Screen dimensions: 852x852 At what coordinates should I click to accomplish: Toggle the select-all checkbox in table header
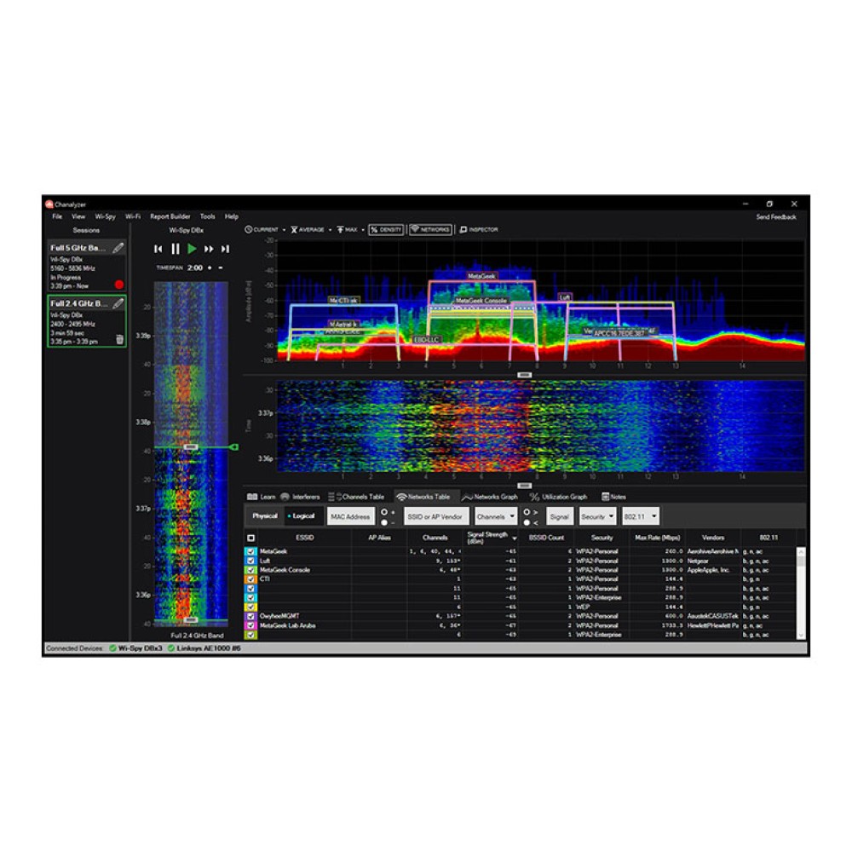coord(251,538)
